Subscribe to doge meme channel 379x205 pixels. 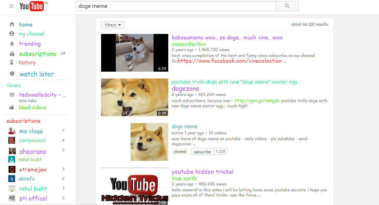point(202,152)
